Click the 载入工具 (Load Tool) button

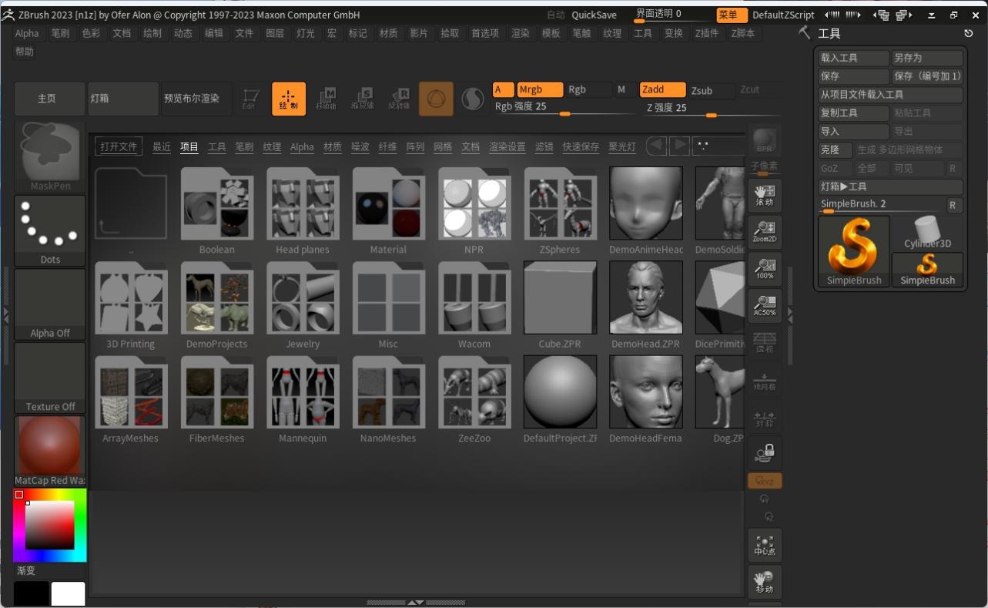point(852,57)
